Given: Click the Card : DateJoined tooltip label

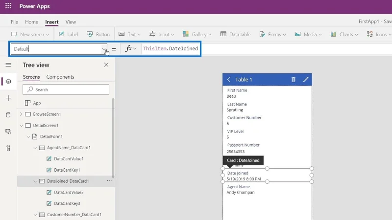Looking at the screenshot, I should [x=243, y=160].
